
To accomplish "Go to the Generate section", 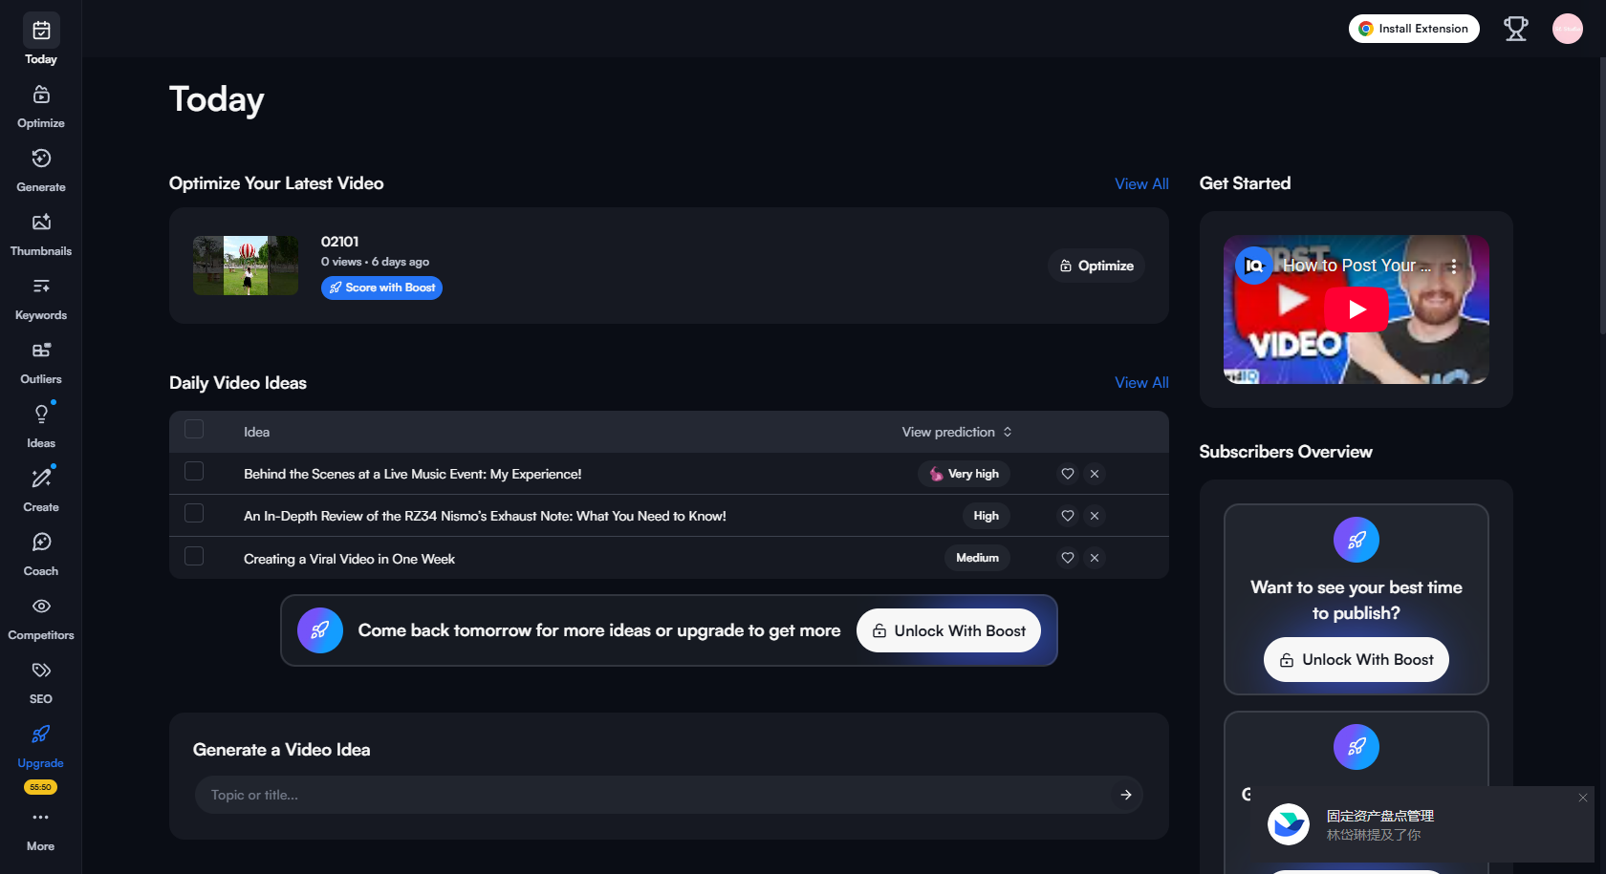I will coord(41,170).
